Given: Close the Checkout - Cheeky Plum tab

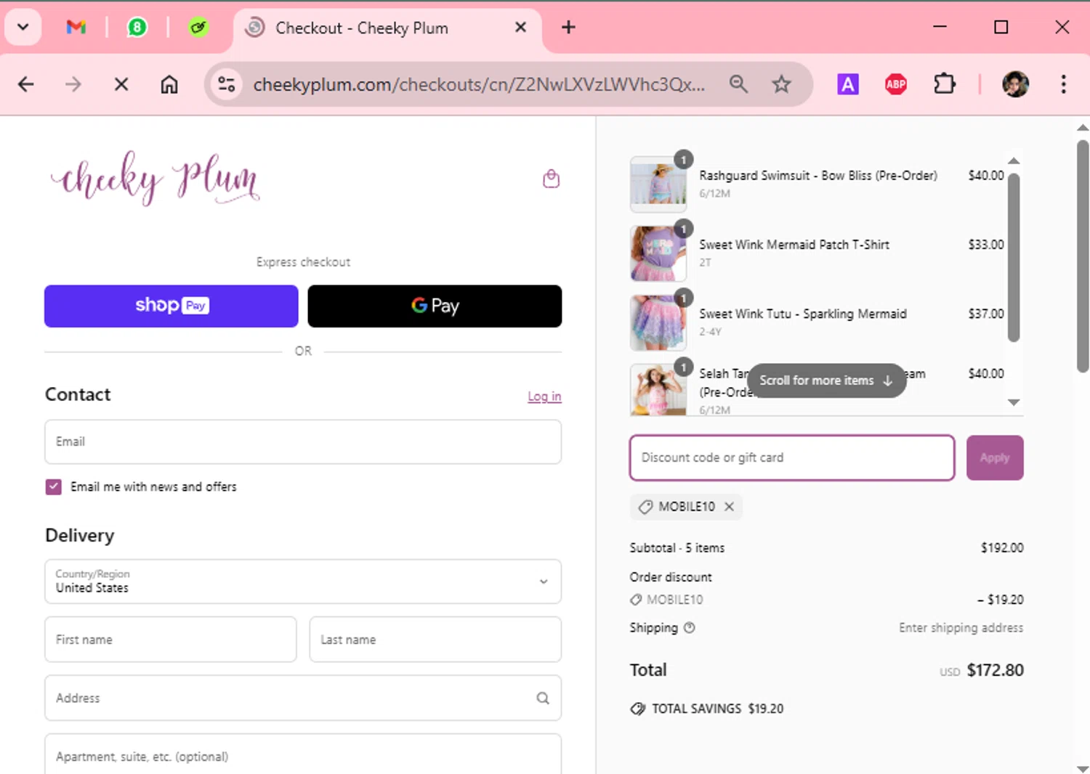Looking at the screenshot, I should point(520,28).
